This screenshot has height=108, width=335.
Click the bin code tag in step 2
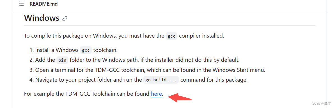62,60
